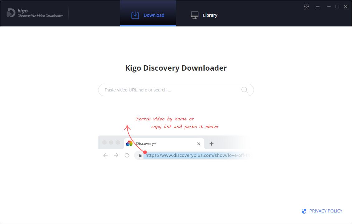Image resolution: width=352 pixels, height=224 pixels.
Task: Click the Kigo logo icon
Action: [11, 13]
